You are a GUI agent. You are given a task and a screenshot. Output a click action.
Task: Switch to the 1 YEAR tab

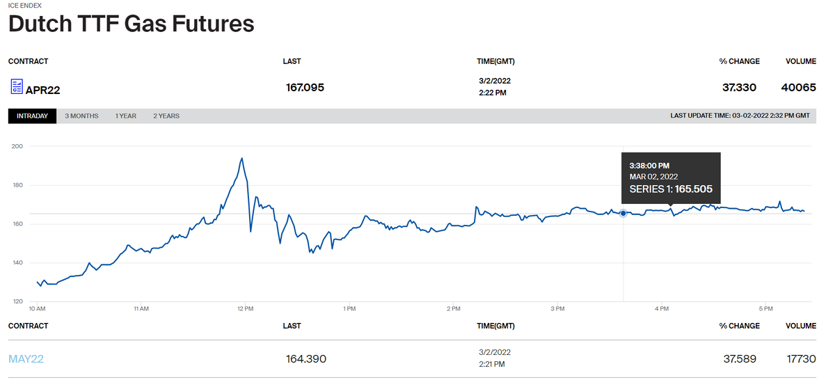[126, 116]
